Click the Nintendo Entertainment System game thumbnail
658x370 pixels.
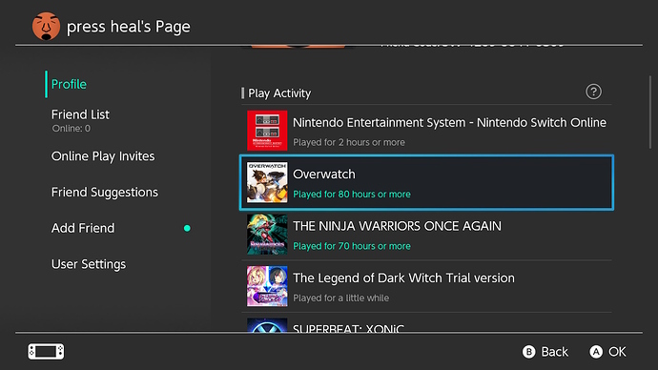pyautogui.click(x=267, y=131)
